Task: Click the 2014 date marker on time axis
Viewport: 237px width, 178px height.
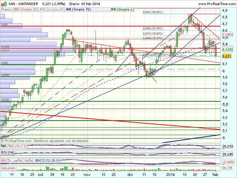Action: (x=170, y=175)
